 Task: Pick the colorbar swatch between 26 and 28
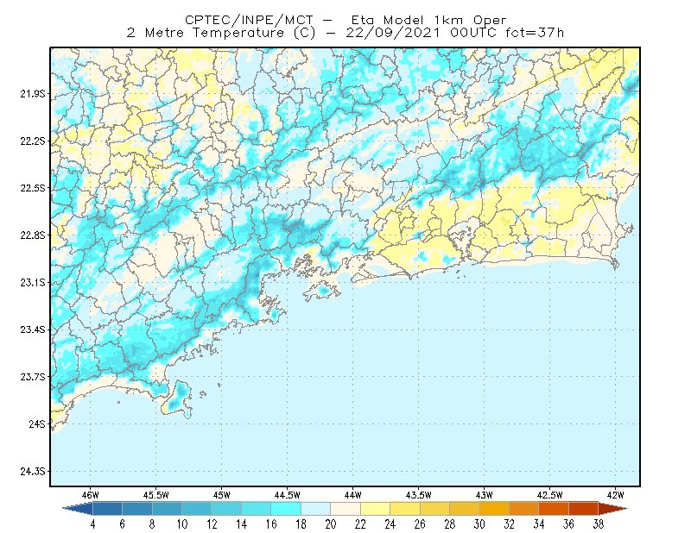434,509
